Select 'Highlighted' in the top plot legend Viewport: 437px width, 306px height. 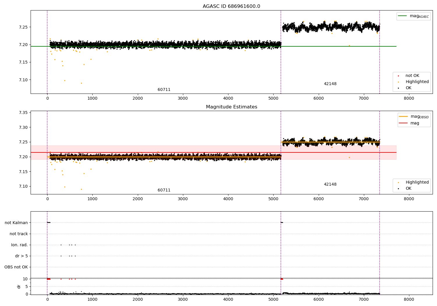(x=417, y=82)
